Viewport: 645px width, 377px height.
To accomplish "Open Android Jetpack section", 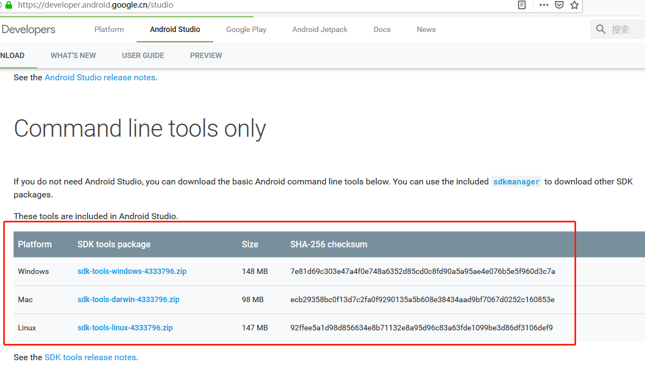I will tap(320, 30).
